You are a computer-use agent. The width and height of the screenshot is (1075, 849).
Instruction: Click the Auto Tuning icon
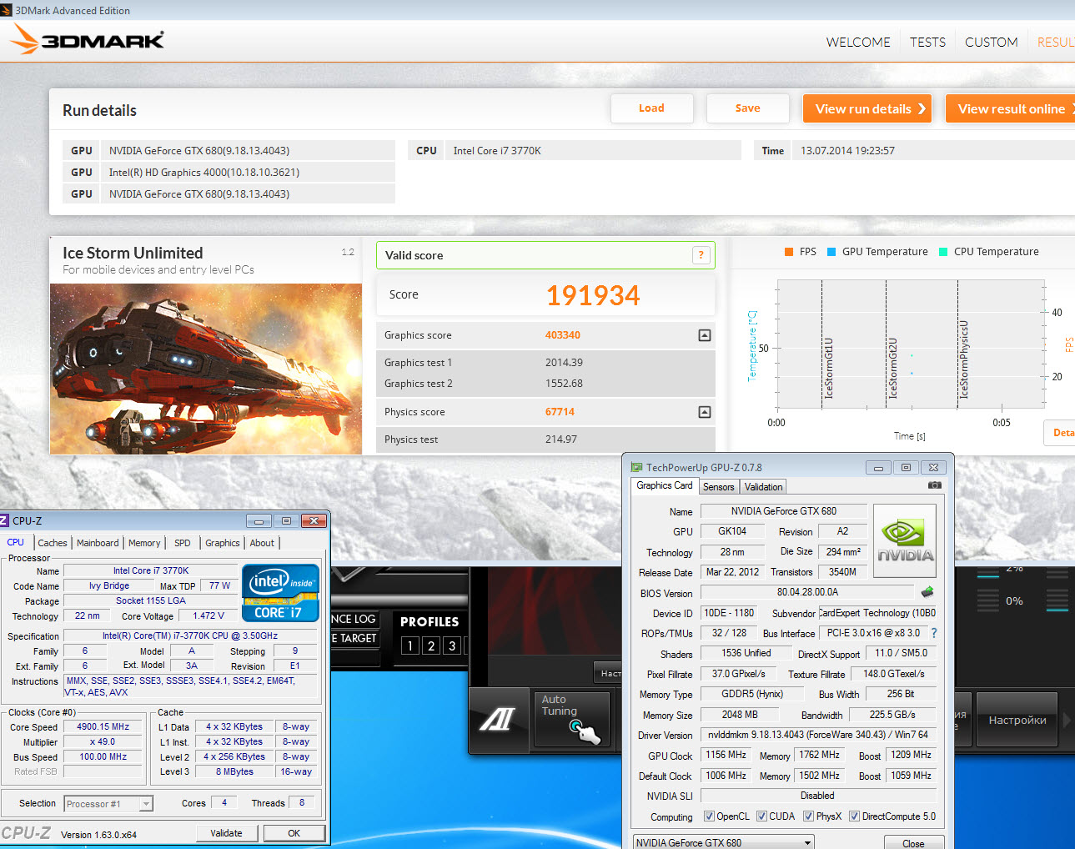point(571,718)
